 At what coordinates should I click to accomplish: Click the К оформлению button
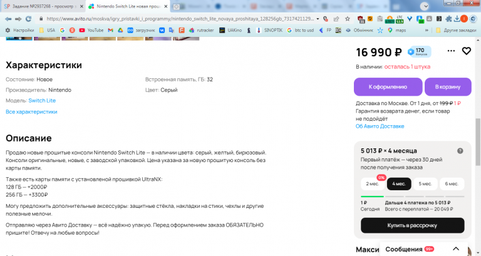(388, 87)
